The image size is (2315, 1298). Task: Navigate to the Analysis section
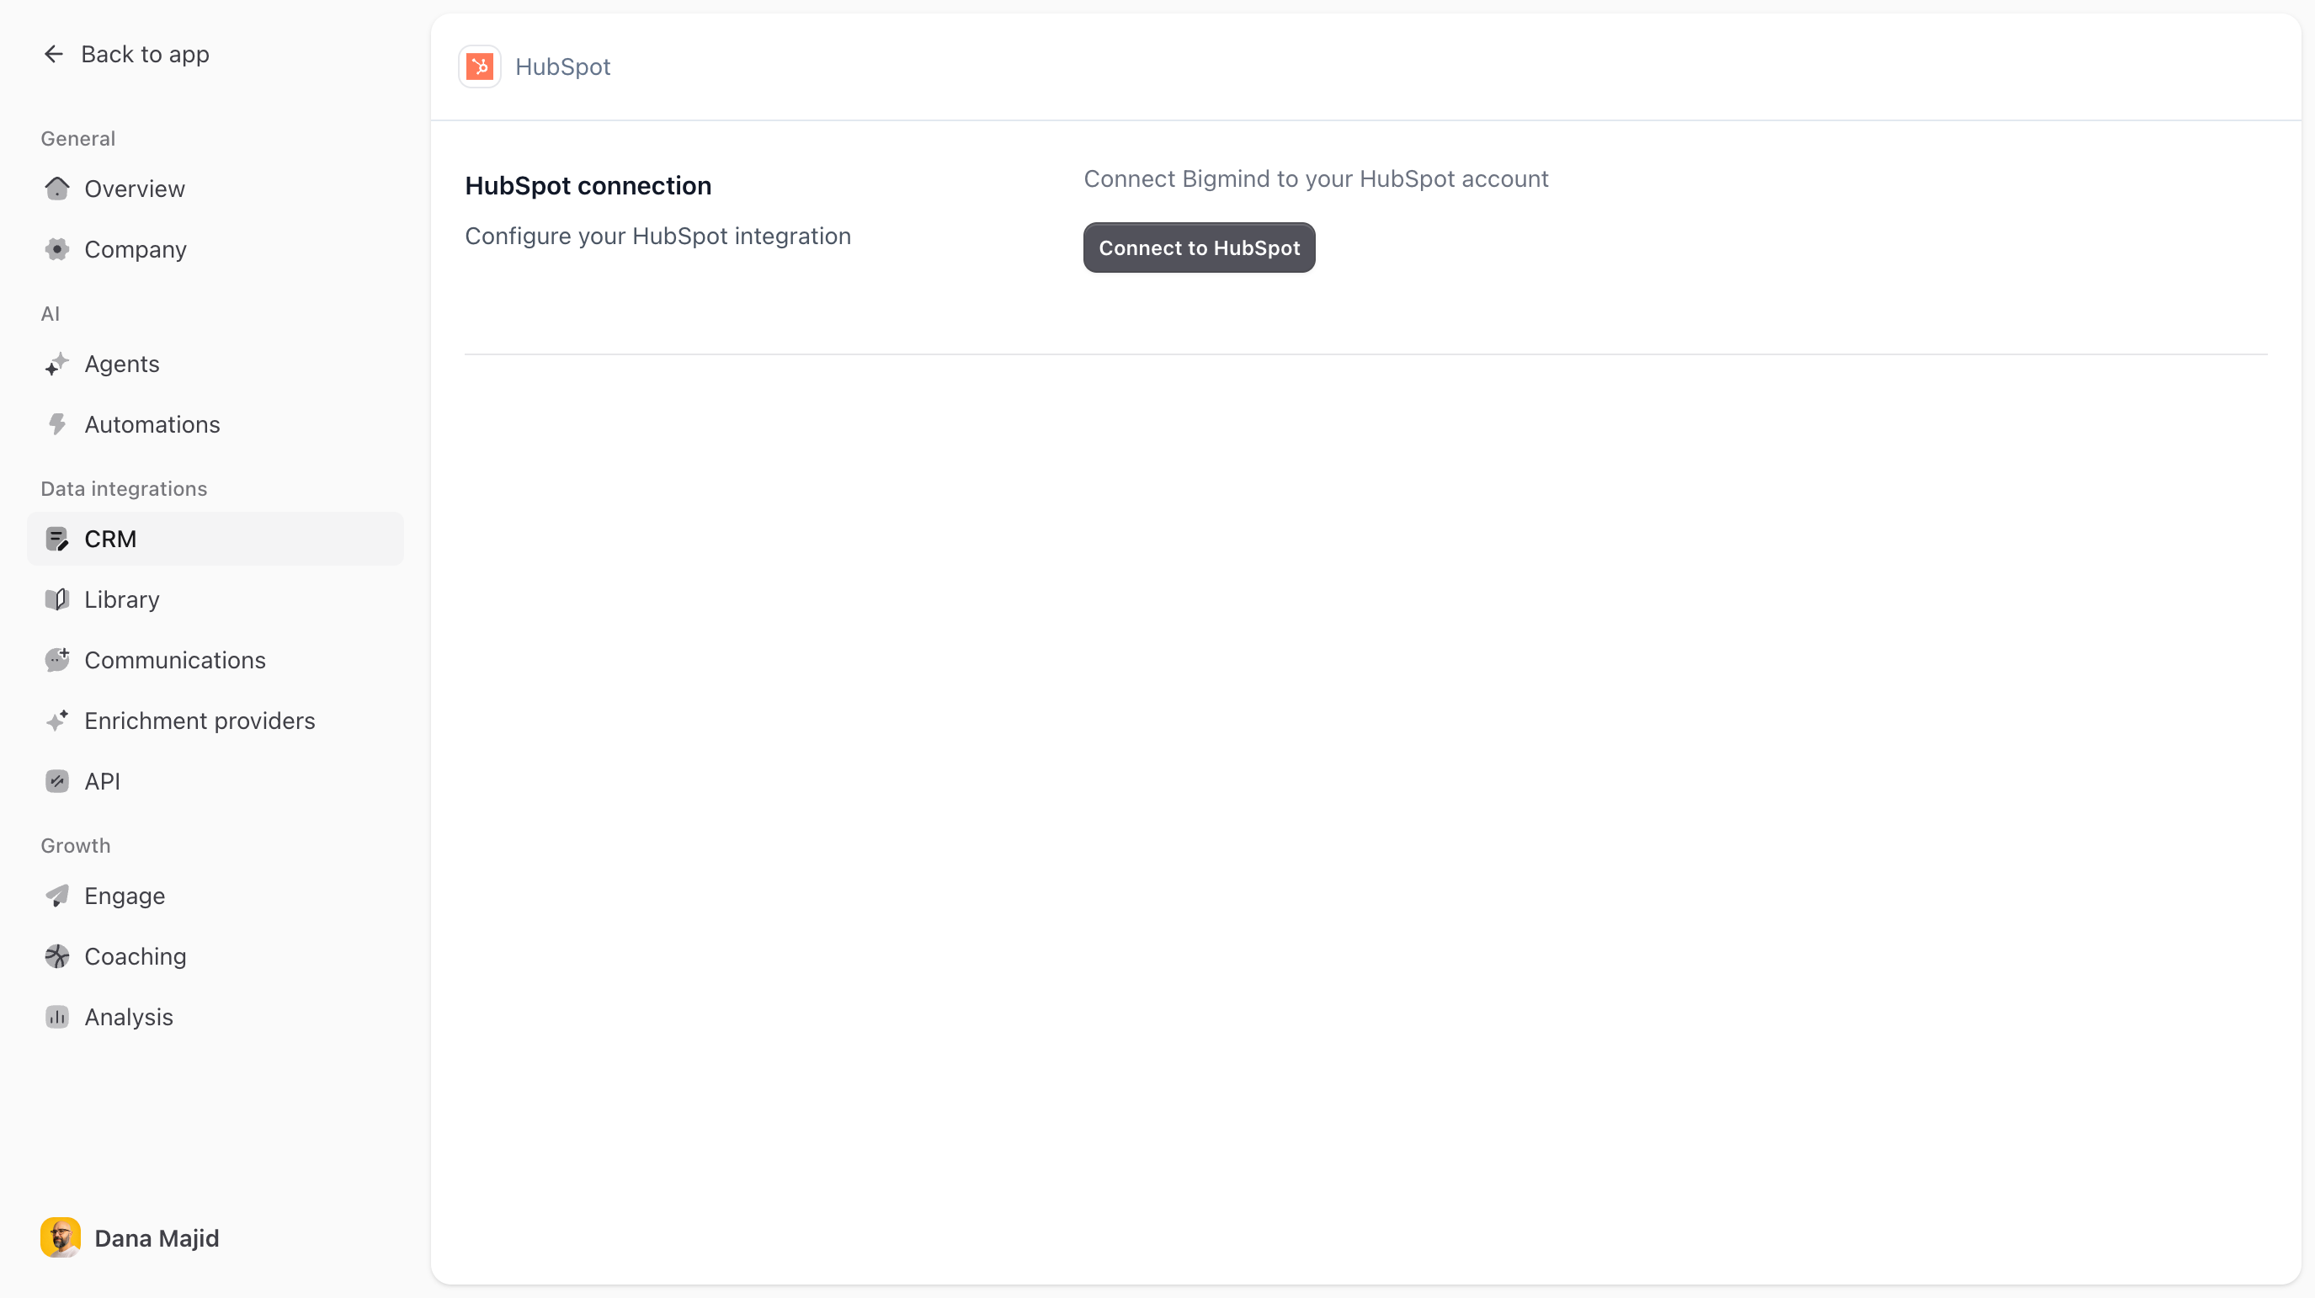[x=216, y=1017]
